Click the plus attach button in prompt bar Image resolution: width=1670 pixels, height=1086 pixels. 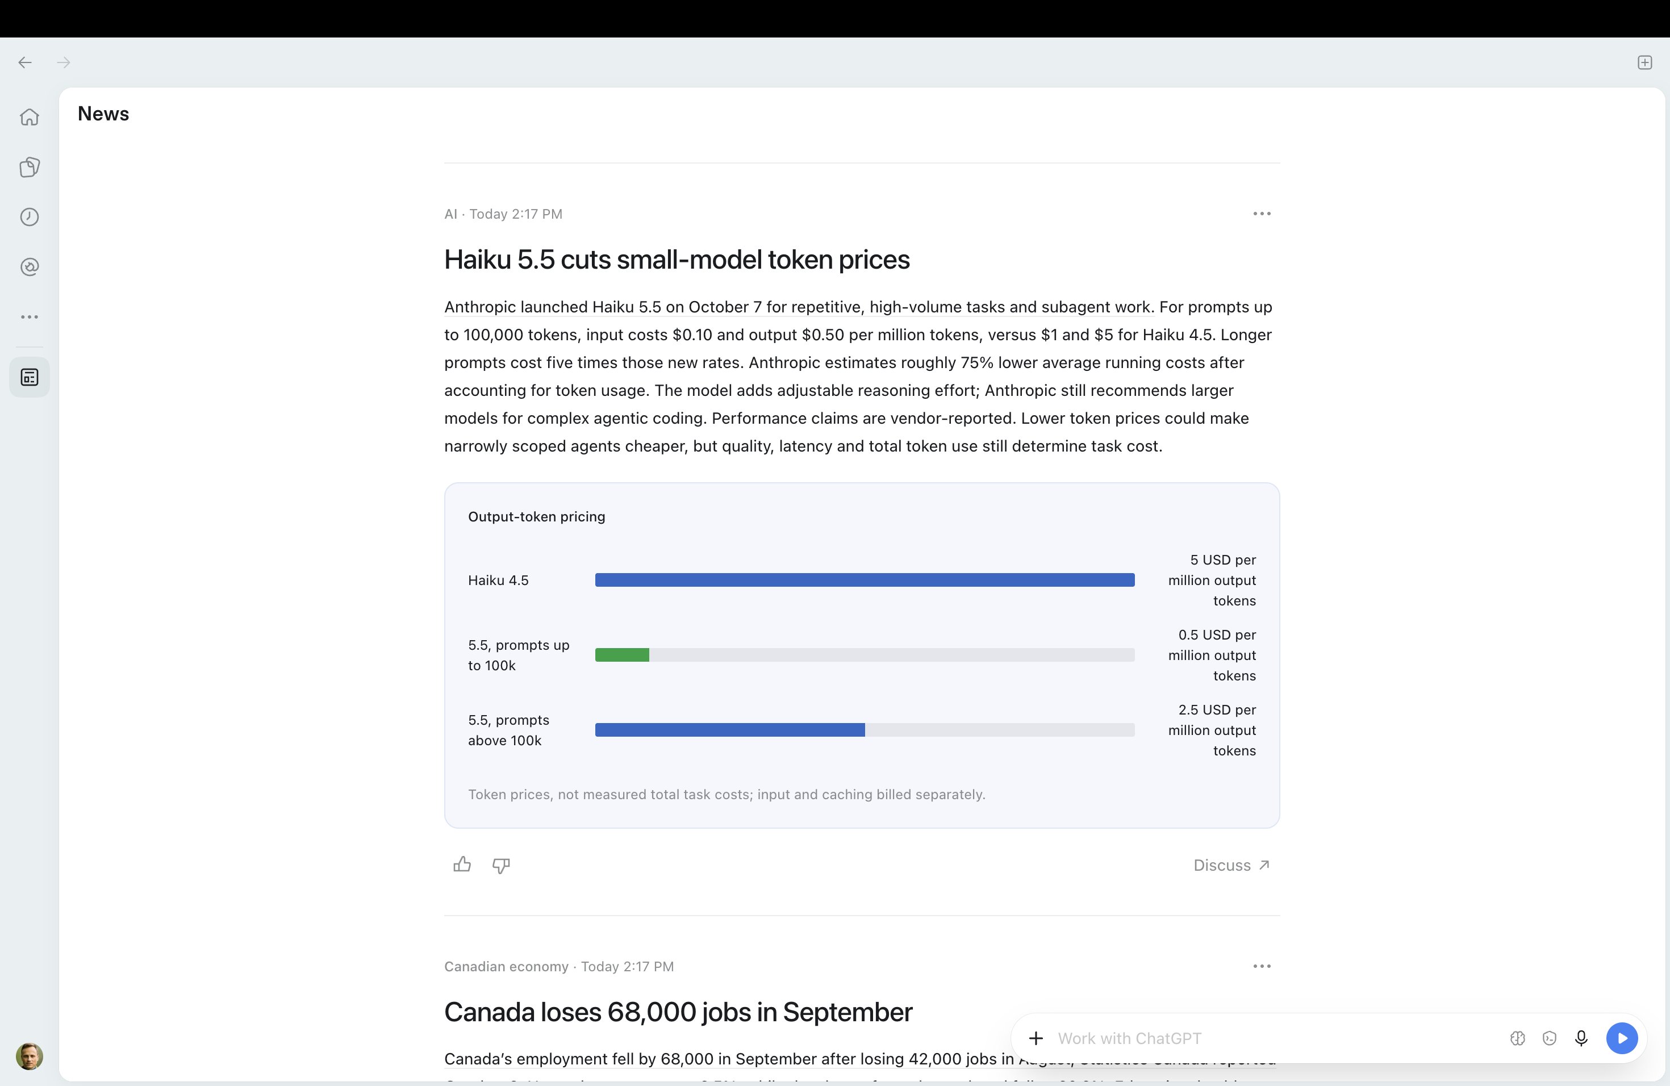[1036, 1038]
